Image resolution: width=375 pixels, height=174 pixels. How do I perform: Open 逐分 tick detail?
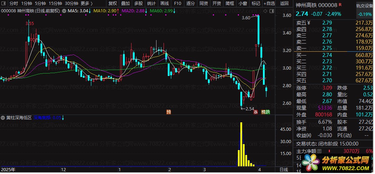click(191, 4)
